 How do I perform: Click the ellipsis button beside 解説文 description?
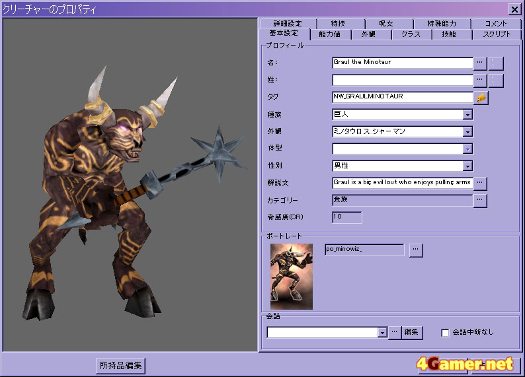[x=480, y=183]
